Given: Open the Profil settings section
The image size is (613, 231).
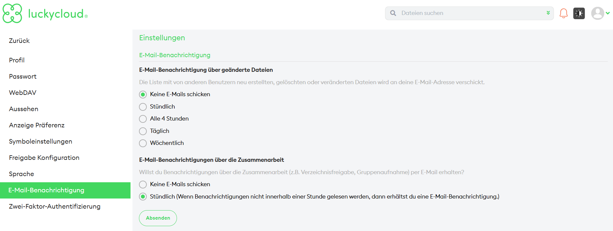Looking at the screenshot, I should [x=17, y=60].
